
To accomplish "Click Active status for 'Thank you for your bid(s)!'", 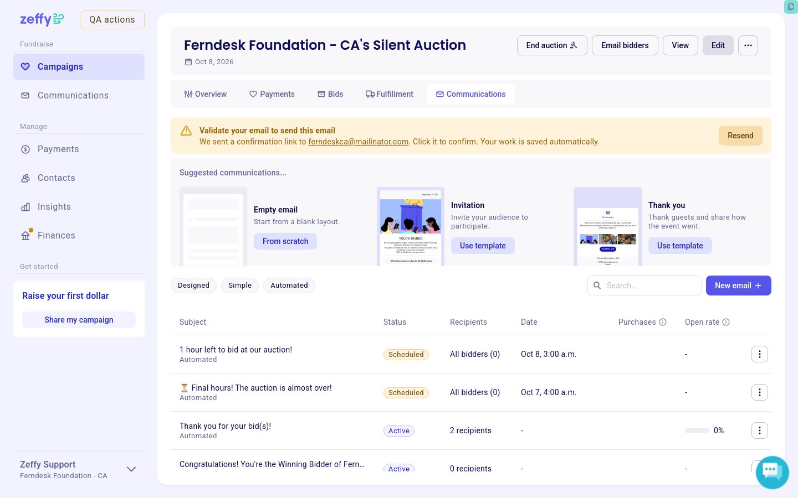I will (399, 431).
